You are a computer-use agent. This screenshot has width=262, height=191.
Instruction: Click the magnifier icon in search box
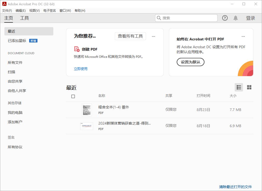(159, 18)
